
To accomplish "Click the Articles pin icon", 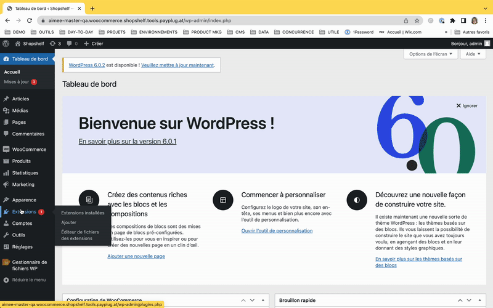I will coord(6,99).
